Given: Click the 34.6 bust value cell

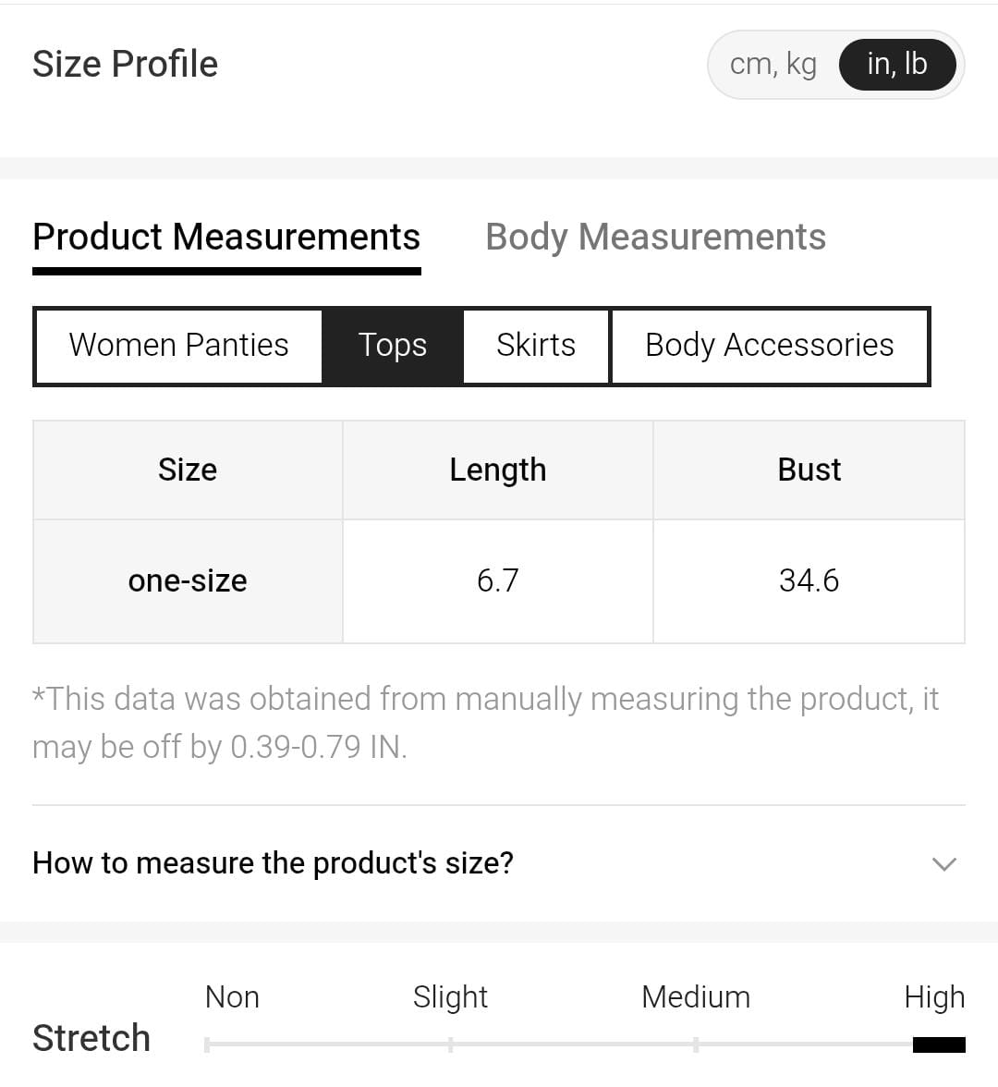Looking at the screenshot, I should click(x=809, y=580).
